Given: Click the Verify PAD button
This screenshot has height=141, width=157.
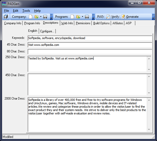Looking at the screenshot, I should (x=113, y=17).
